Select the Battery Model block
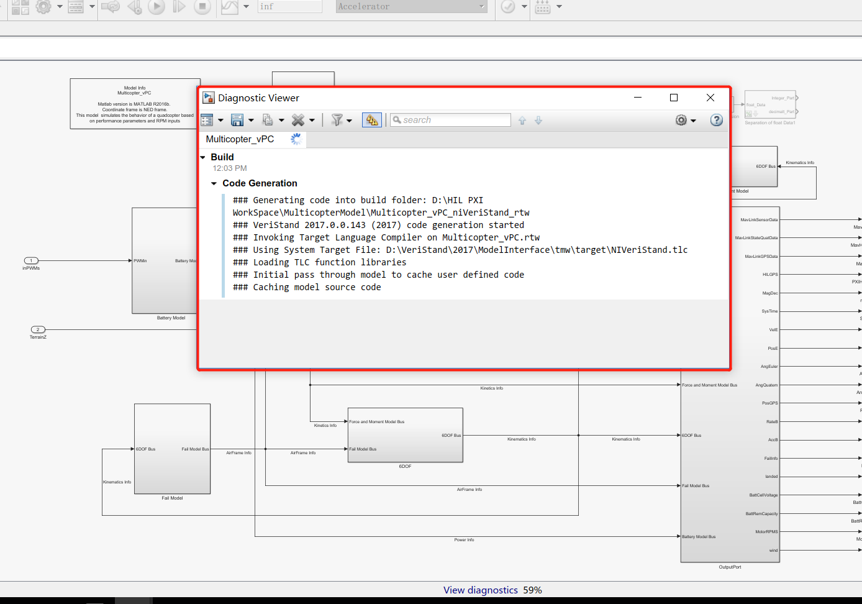This screenshot has width=862, height=604. tap(165, 261)
